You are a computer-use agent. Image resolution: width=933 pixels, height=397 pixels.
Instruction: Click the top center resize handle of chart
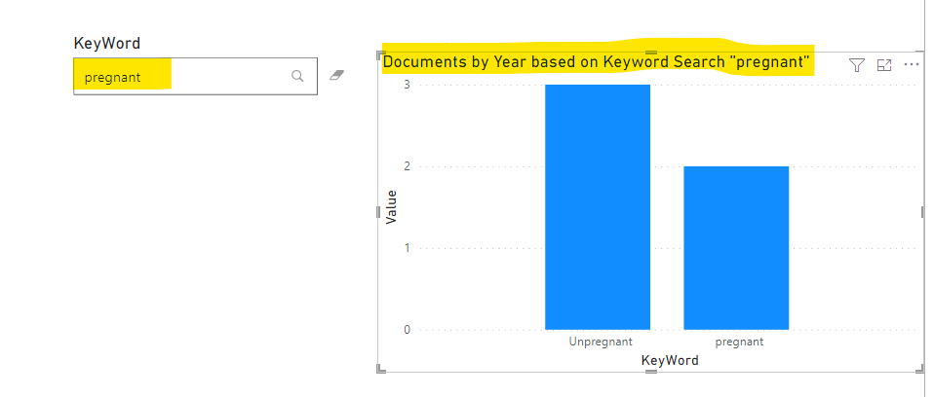pos(651,53)
